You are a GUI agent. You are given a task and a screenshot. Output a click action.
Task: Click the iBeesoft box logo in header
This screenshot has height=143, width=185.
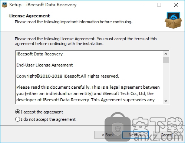173,20
